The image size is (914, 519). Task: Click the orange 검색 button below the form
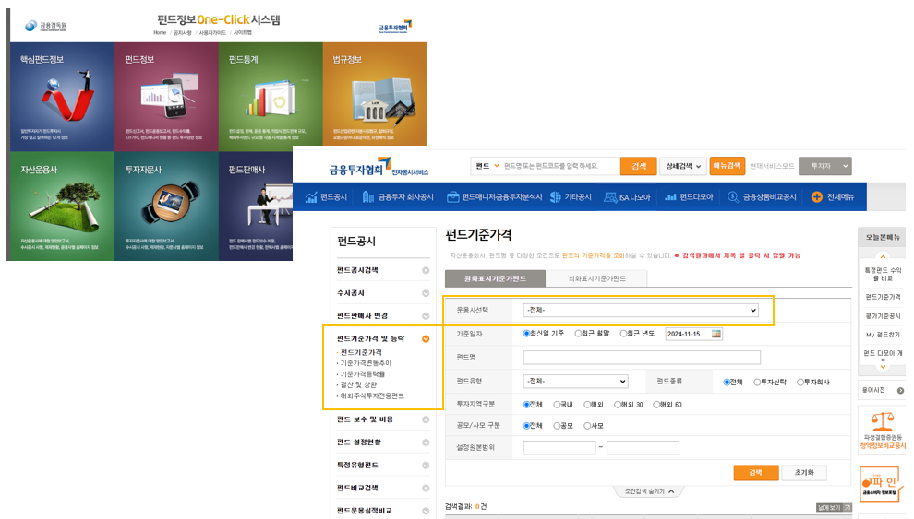(755, 473)
